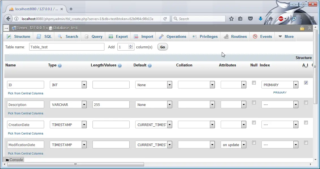Open the browser hamburger menu

(x=312, y=19)
